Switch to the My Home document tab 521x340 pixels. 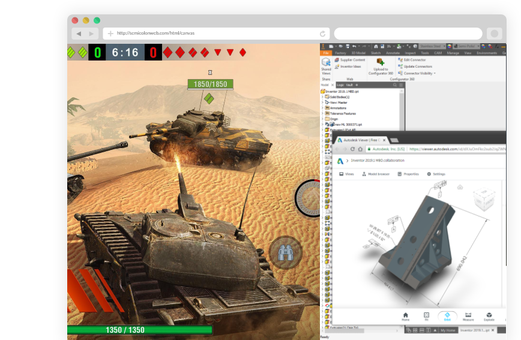pos(448,330)
